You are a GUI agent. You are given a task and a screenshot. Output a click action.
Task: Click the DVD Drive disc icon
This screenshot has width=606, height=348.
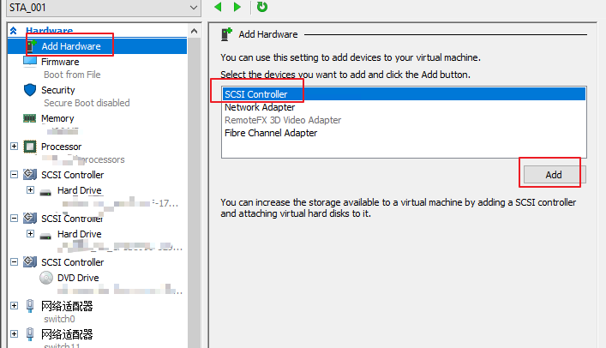point(46,278)
